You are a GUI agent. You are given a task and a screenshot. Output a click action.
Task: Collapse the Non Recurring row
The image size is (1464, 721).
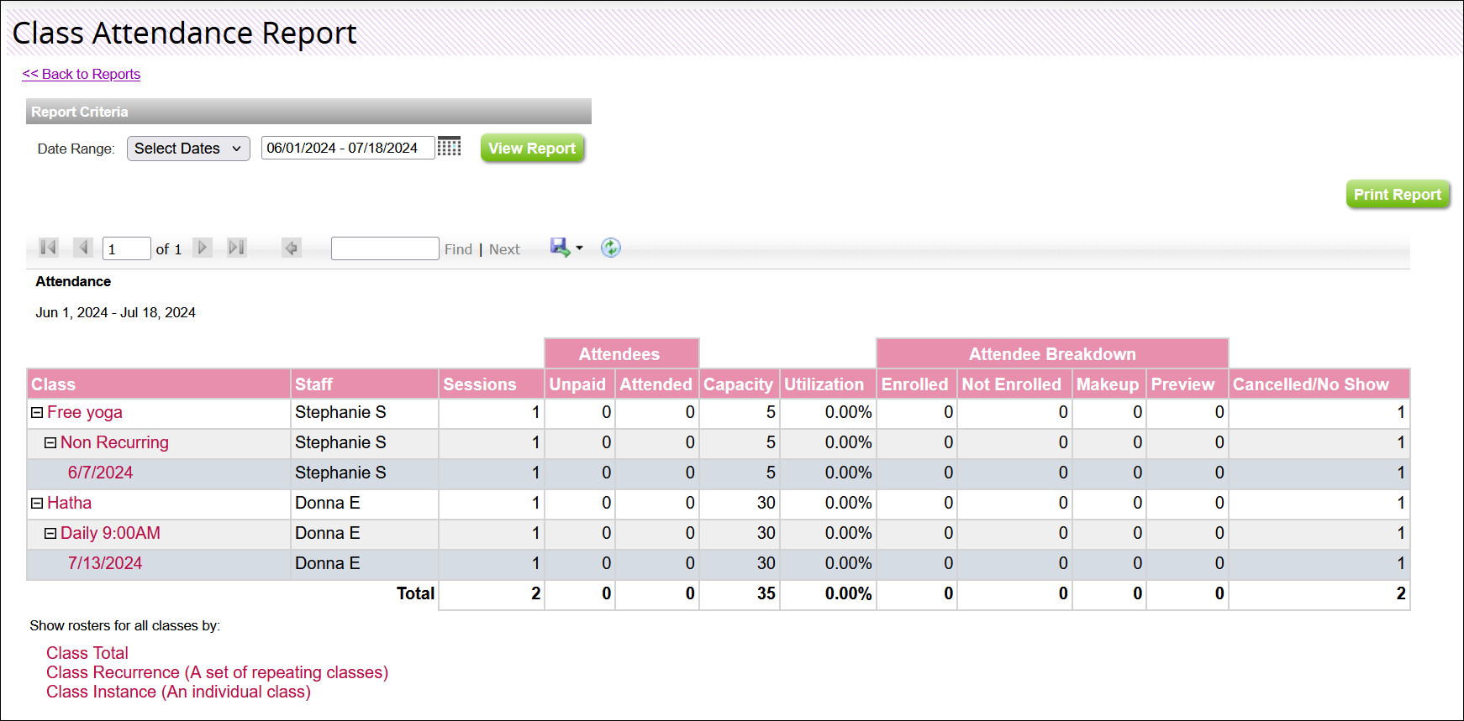point(50,442)
